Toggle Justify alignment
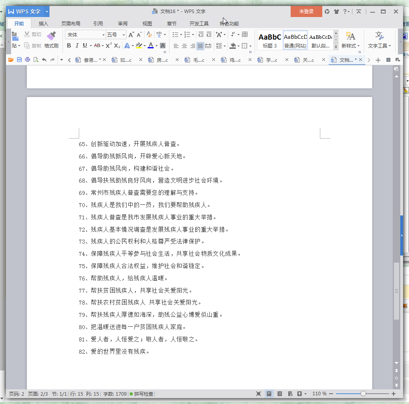409x404 pixels. [x=200, y=46]
